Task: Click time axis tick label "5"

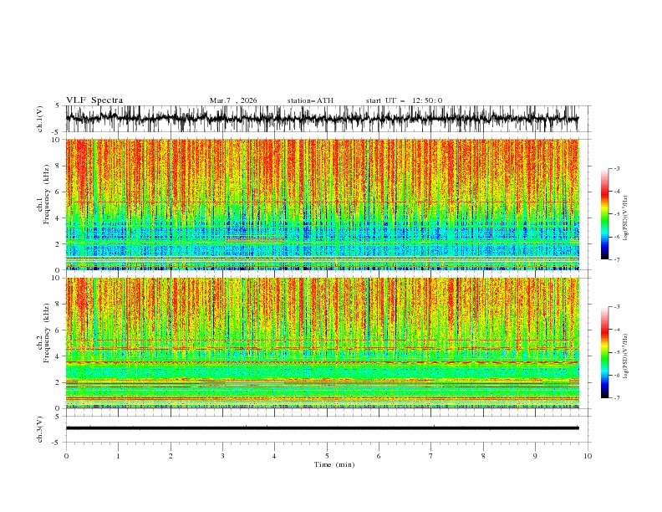Action: coord(327,456)
